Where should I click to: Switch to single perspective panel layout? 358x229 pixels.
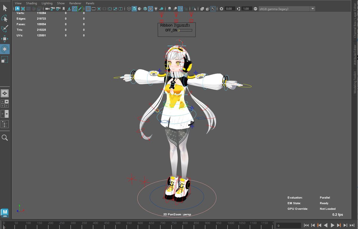(x=5, y=93)
